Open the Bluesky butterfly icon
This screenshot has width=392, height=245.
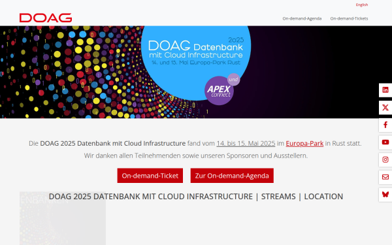pyautogui.click(x=385, y=195)
